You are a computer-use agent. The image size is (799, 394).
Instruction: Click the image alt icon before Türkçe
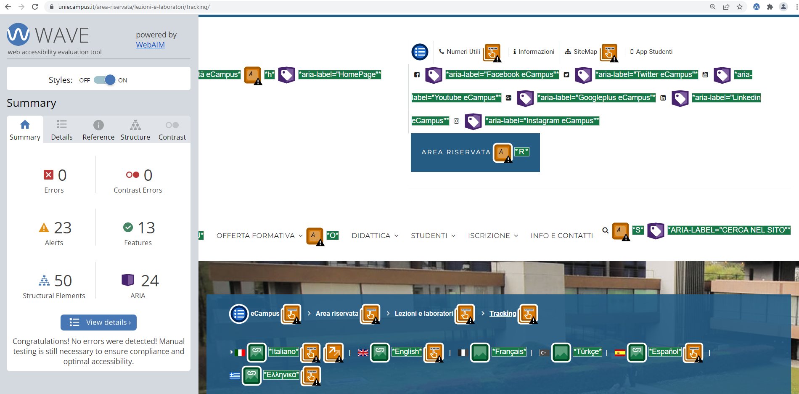[561, 353]
